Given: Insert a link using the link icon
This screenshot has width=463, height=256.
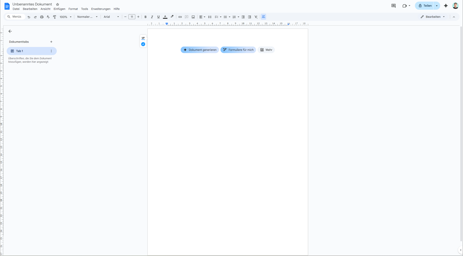Looking at the screenshot, I should click(x=180, y=17).
